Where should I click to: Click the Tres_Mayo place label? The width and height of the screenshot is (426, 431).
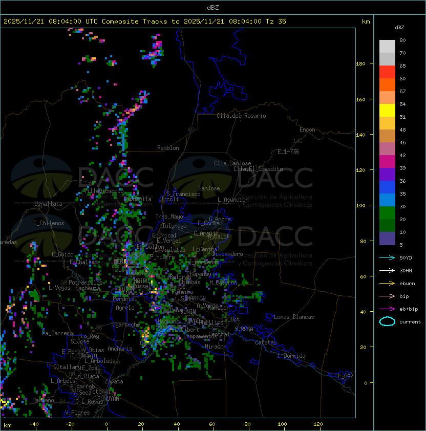pyautogui.click(x=169, y=217)
